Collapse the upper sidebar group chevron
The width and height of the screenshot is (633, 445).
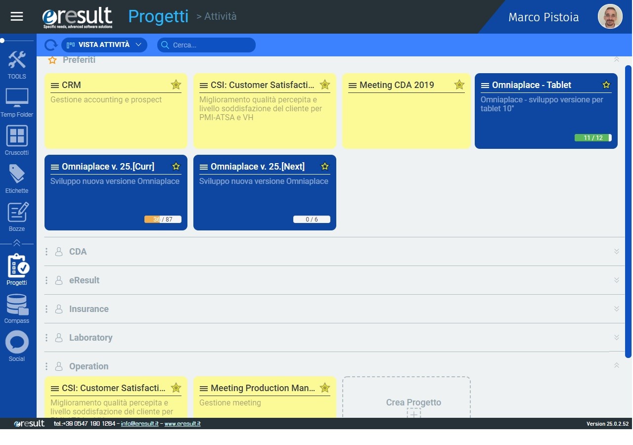(x=17, y=242)
